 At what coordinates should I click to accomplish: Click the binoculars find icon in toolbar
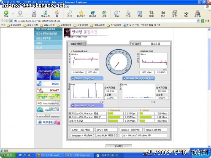[163, 13]
